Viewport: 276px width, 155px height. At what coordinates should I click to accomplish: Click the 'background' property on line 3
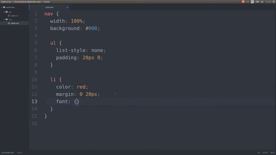coord(65,28)
